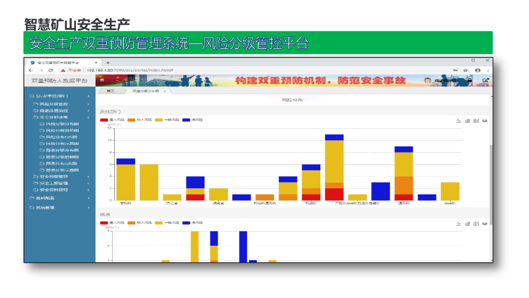Click the hamburger menu icon in the banner

point(102,80)
